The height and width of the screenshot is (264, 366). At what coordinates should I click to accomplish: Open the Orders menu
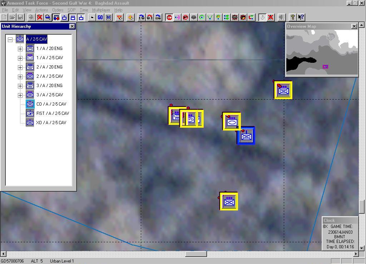point(58,10)
